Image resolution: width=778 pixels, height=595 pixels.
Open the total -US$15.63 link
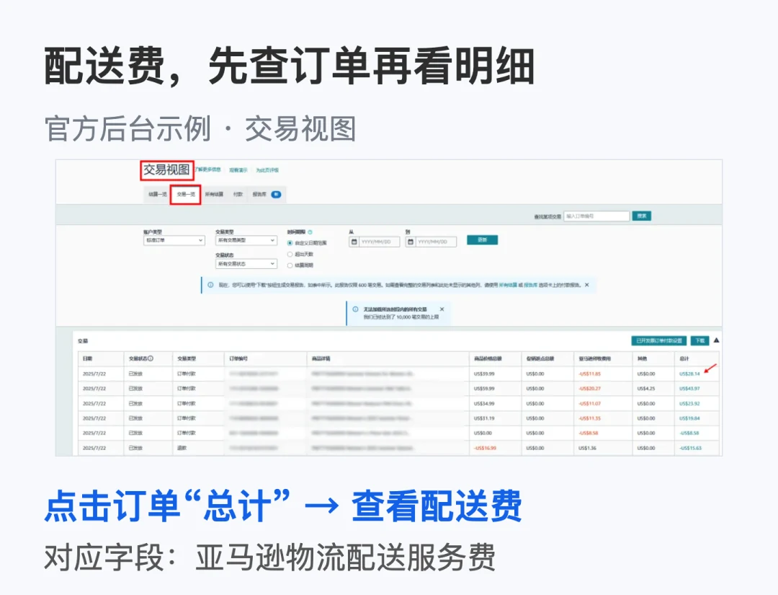pos(690,448)
